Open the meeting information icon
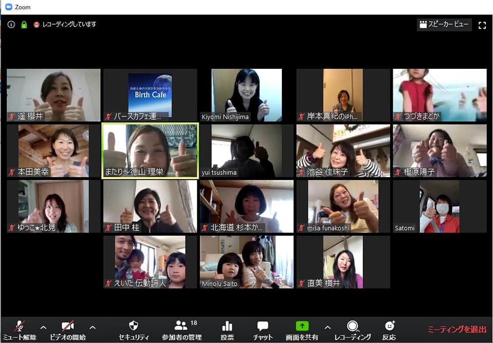Viewport: 493px width, 343px height. point(11,24)
